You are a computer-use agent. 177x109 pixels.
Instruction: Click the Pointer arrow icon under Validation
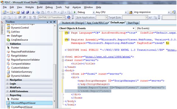[8, 48]
